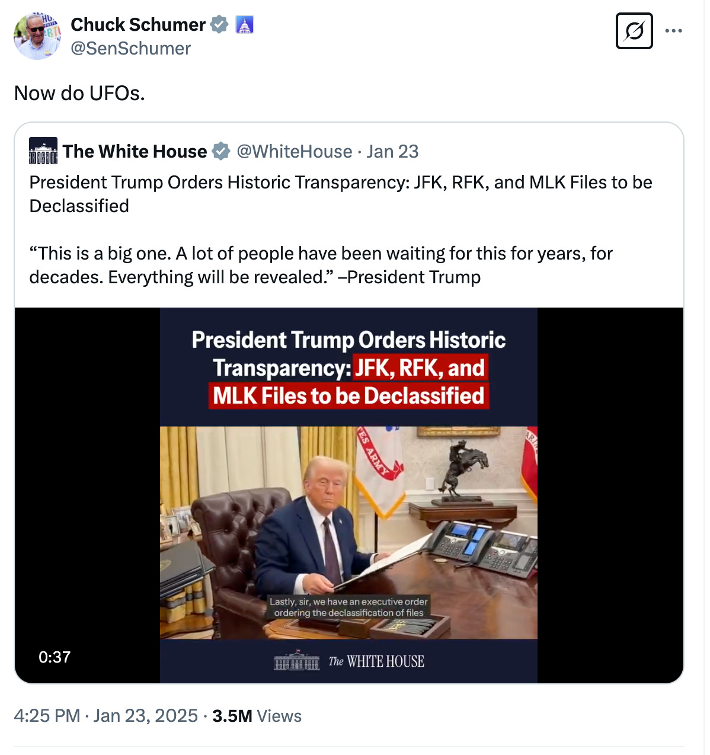Click The White House verified badge
The height and width of the screenshot is (755, 710).
(x=221, y=152)
